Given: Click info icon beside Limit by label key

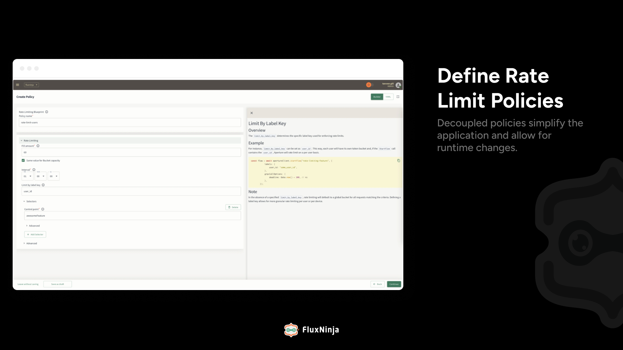Looking at the screenshot, I should 43,185.
